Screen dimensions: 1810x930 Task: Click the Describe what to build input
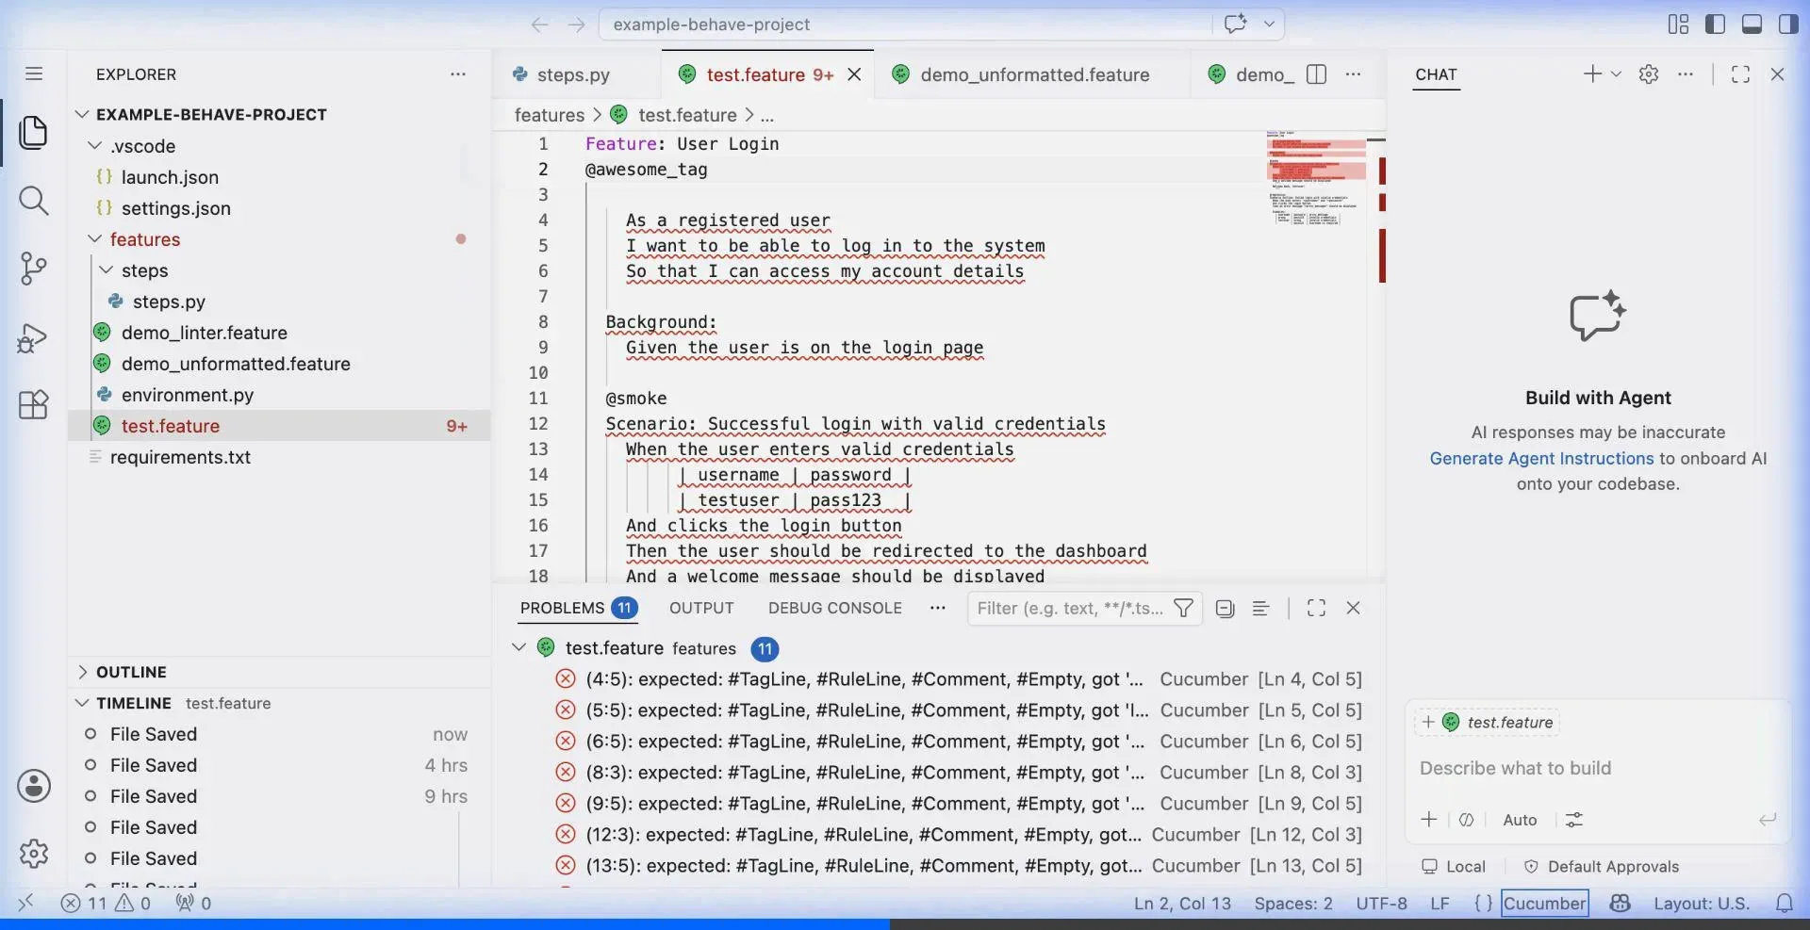(1595, 769)
